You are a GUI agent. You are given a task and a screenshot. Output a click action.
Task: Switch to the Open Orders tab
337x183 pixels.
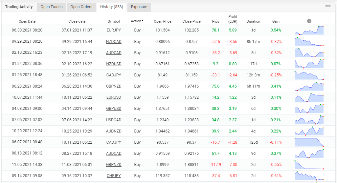(81, 7)
